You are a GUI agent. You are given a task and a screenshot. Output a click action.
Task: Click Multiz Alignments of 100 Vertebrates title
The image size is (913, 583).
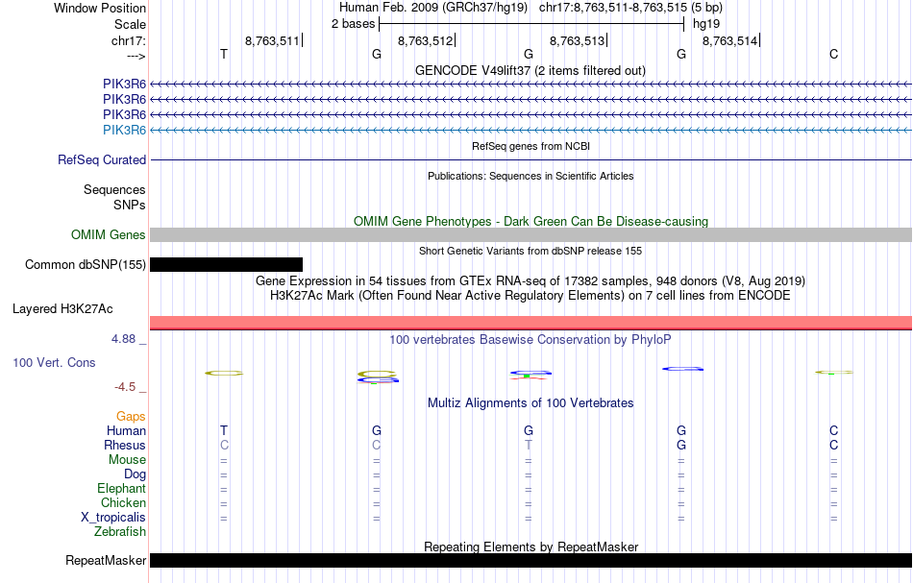point(531,402)
